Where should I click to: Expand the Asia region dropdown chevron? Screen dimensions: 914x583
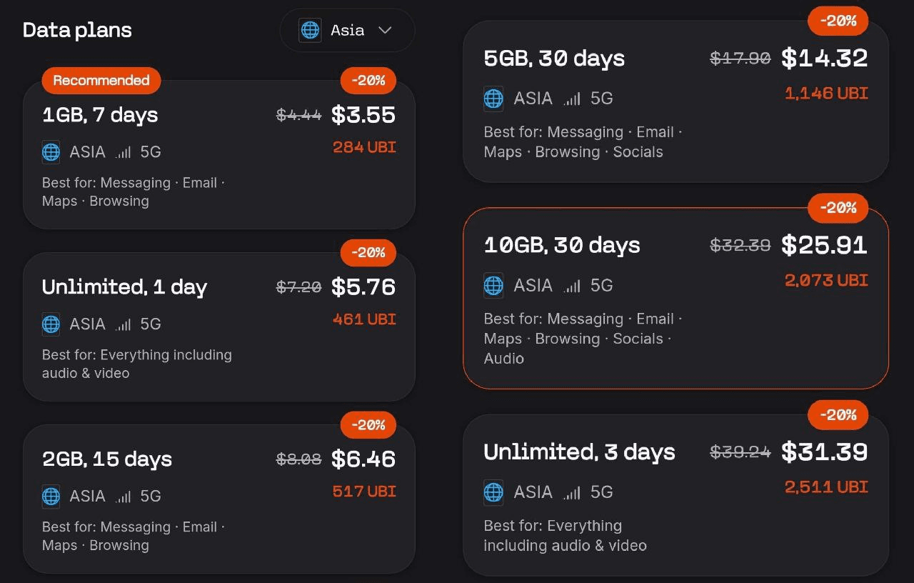tap(385, 31)
